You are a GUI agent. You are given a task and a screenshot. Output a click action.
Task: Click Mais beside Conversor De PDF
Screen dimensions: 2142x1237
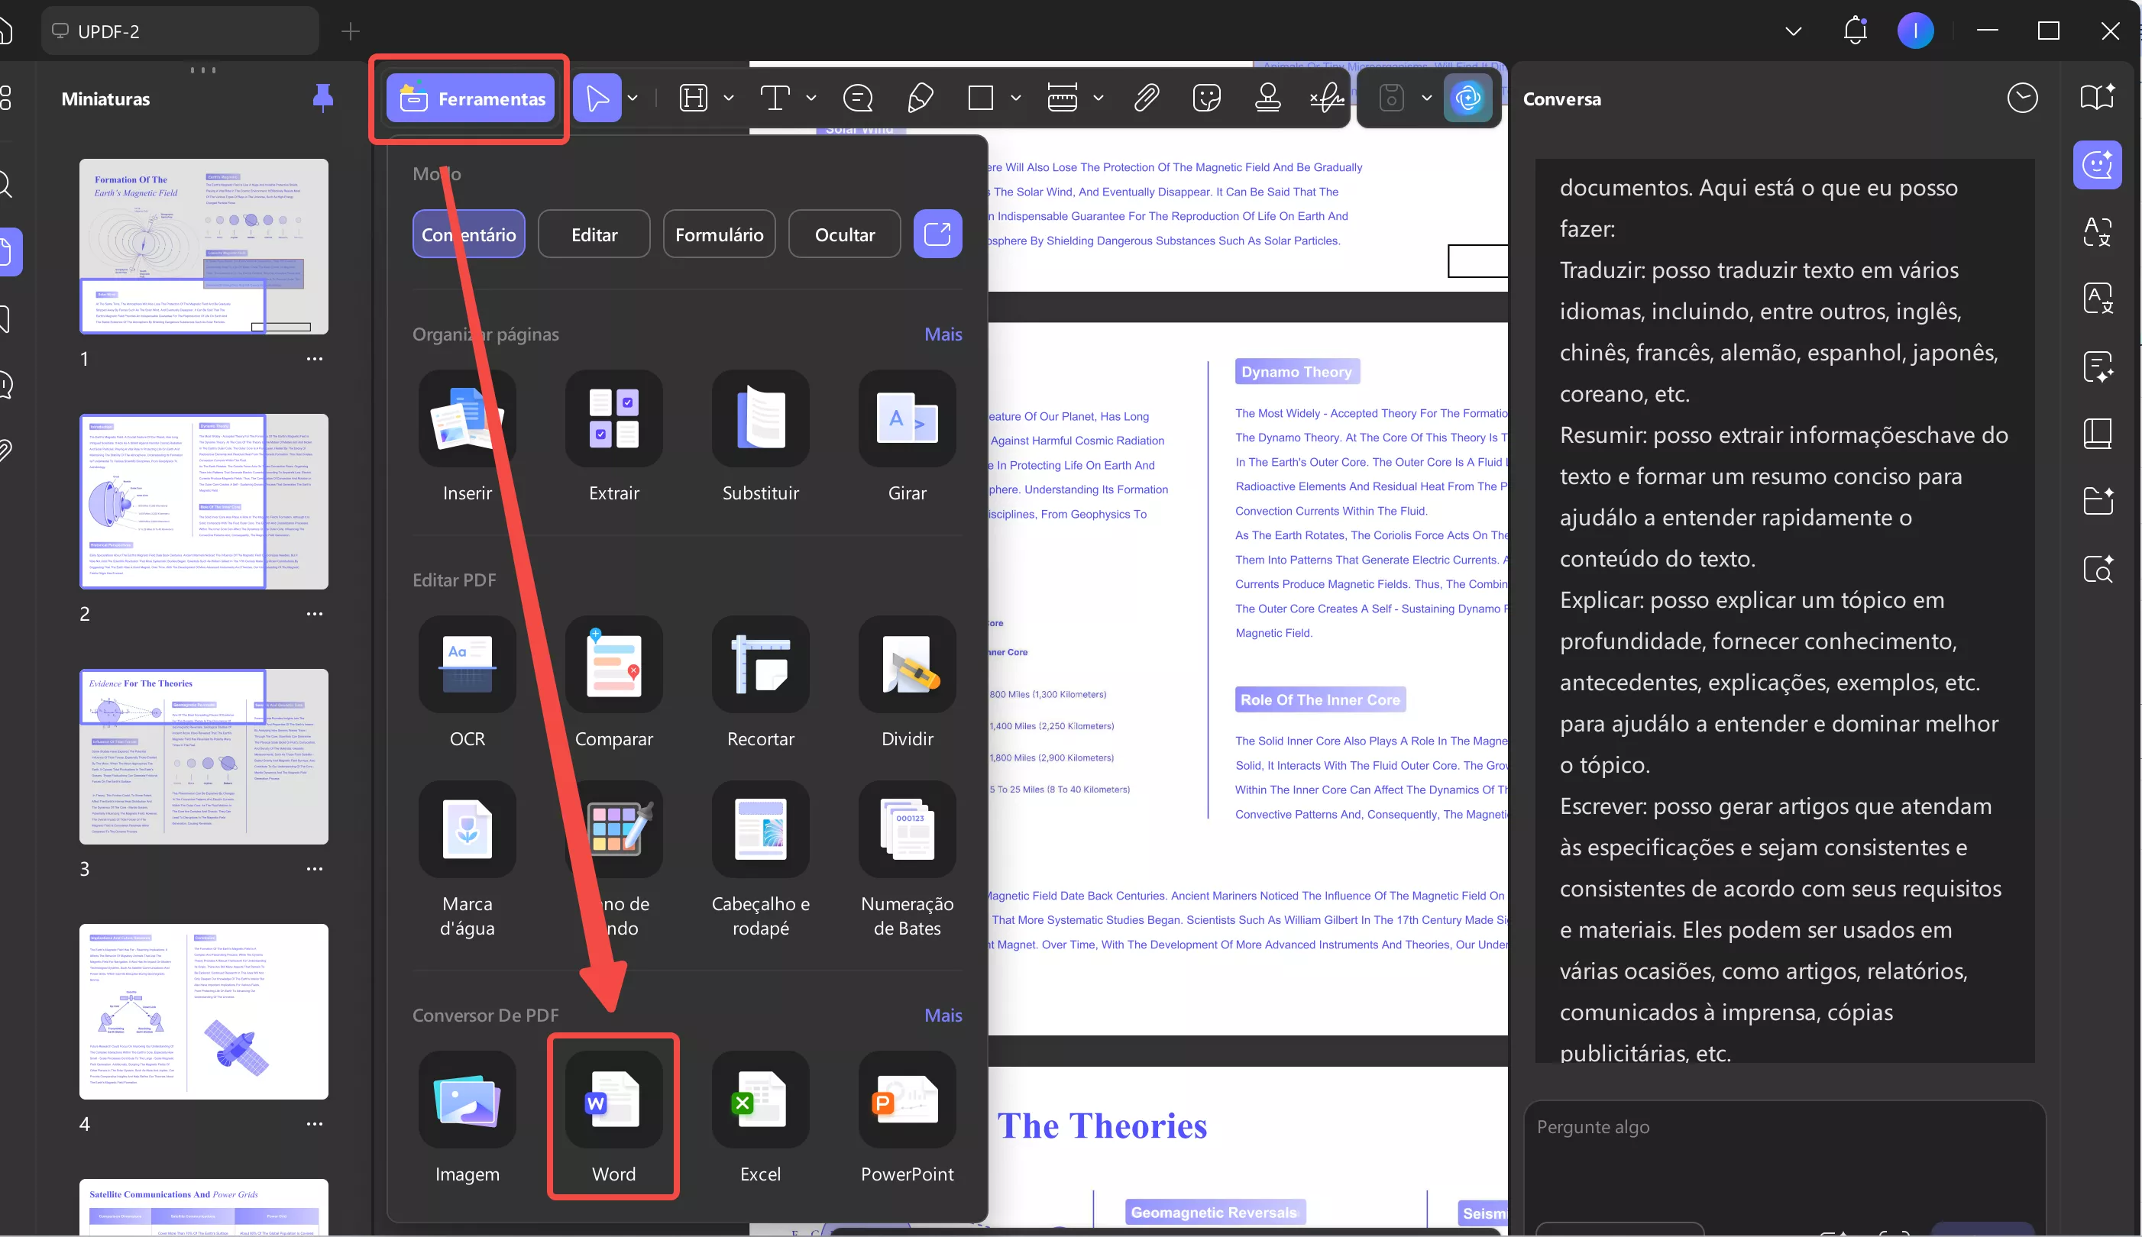point(942,1016)
